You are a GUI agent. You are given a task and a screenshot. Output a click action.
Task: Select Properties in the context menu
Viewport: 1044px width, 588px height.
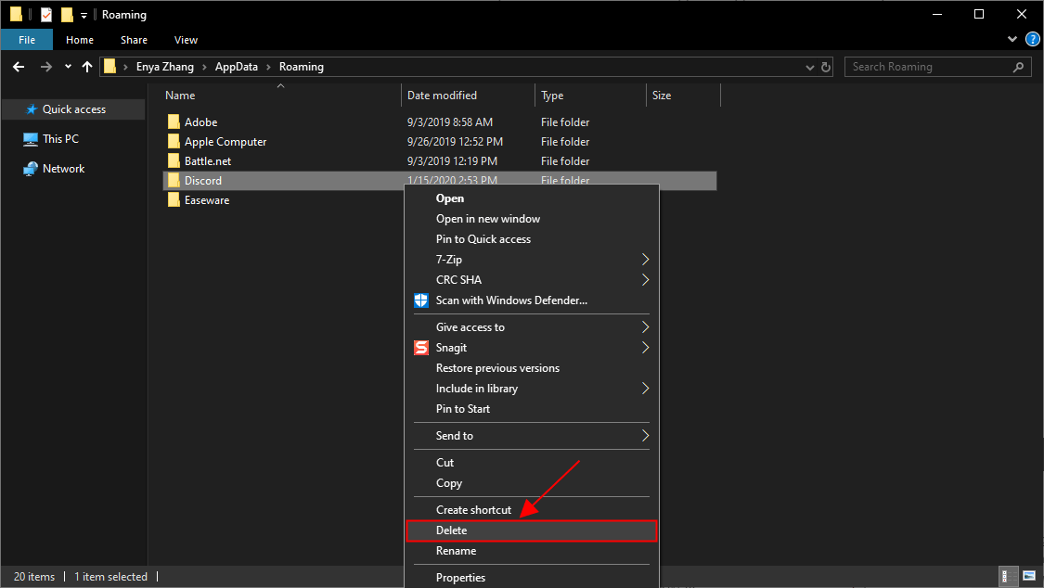point(460,578)
